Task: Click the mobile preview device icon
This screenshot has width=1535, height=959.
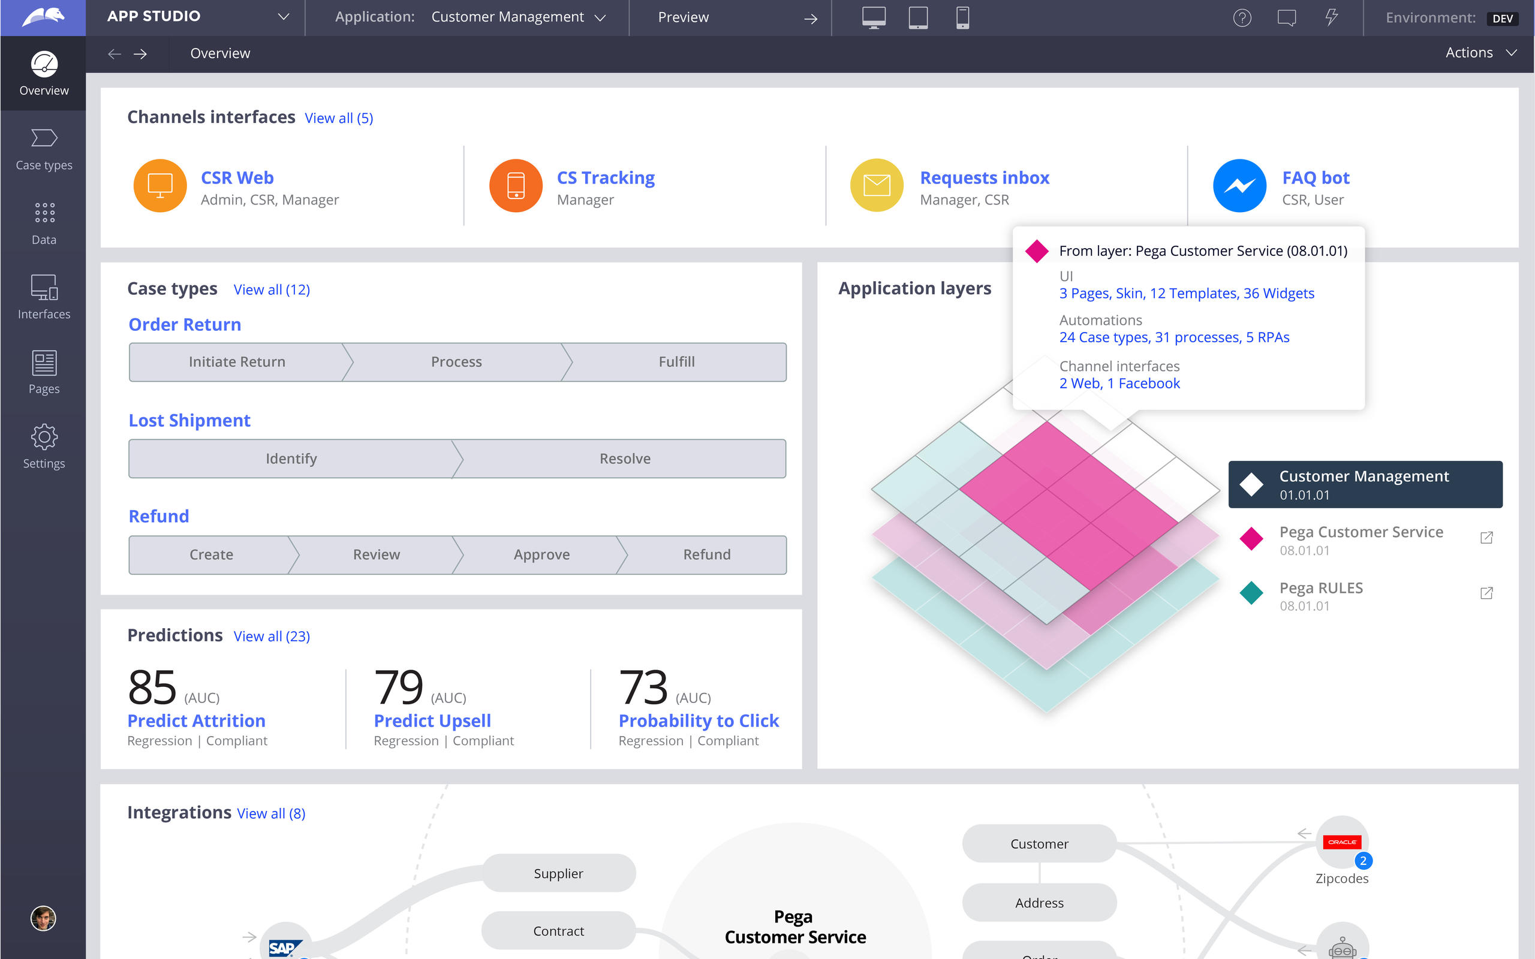Action: [x=959, y=17]
